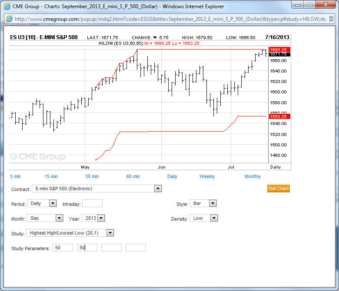
Task: Minimize the Internet Explorer window
Action: pos(297,5)
